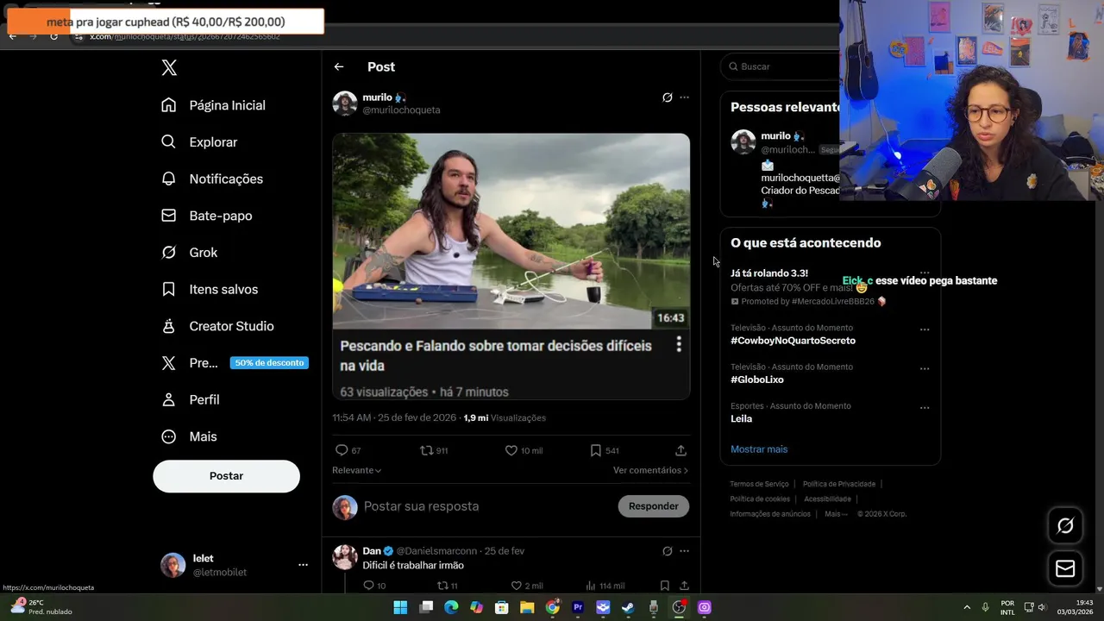1104x621 pixels.
Task: Open floating Grok button
Action: click(1065, 526)
